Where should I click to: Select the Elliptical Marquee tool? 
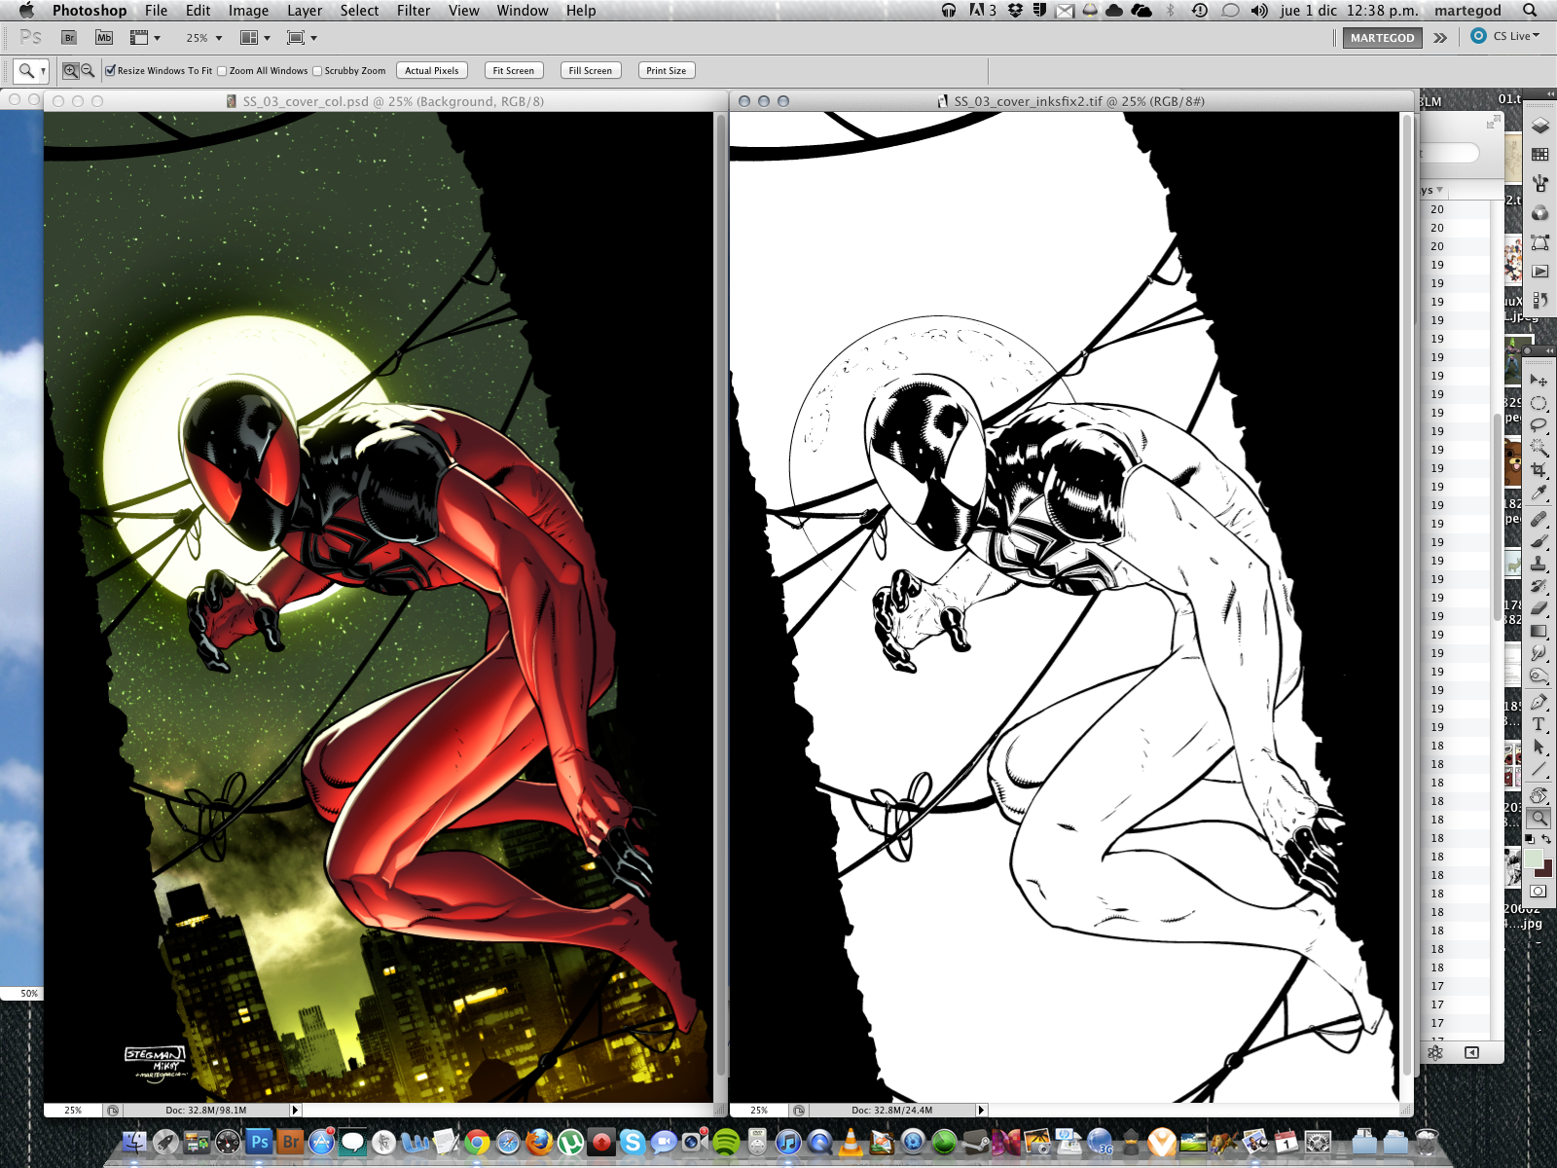pyautogui.click(x=1539, y=402)
